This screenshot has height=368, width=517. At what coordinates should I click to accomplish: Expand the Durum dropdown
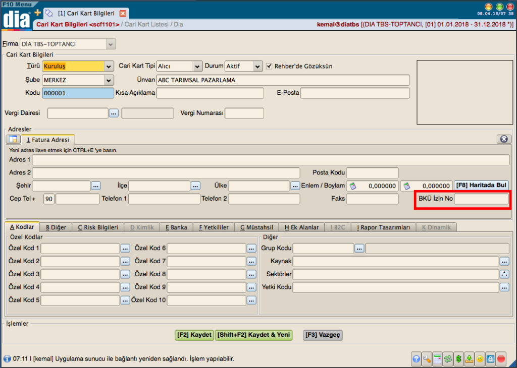coord(257,66)
